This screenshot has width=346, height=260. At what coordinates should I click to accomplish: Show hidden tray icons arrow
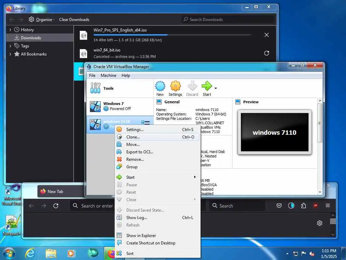(287, 254)
